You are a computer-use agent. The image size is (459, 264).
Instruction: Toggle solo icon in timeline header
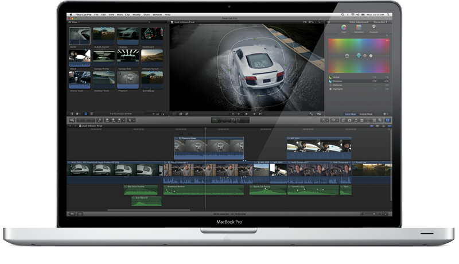pos(383,126)
